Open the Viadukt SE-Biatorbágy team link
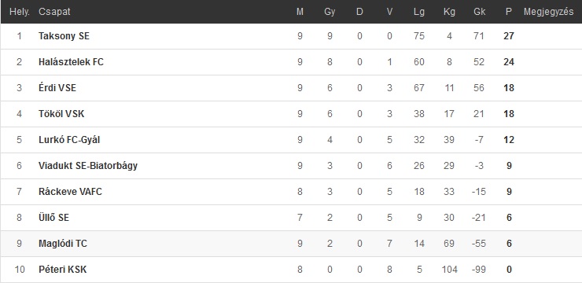This screenshot has width=582, height=283. 88,166
